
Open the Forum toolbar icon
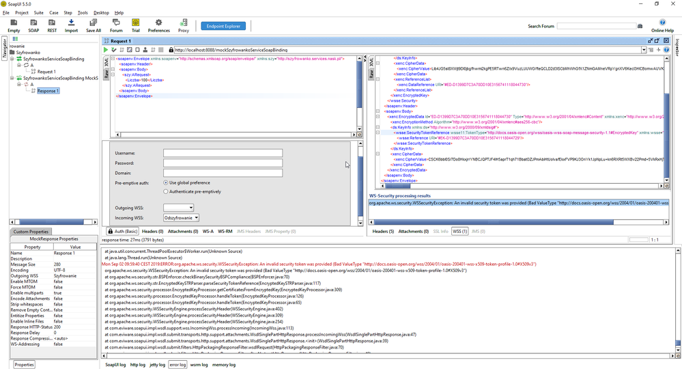pos(116,26)
